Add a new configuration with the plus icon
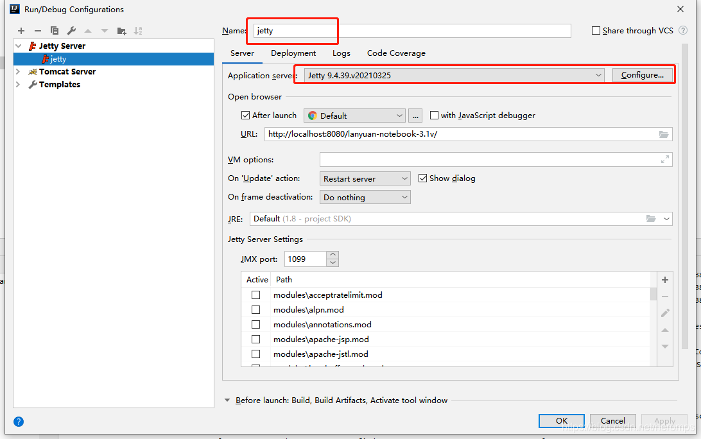Image resolution: width=701 pixels, height=439 pixels. pos(21,31)
